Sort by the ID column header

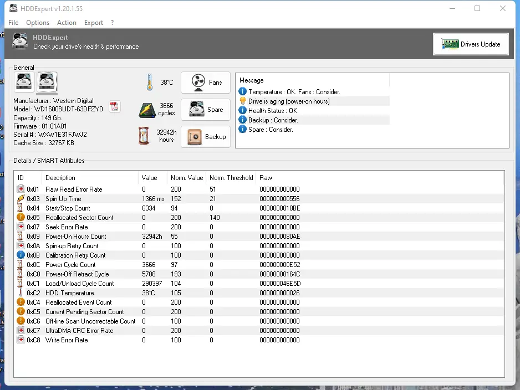click(x=28, y=178)
